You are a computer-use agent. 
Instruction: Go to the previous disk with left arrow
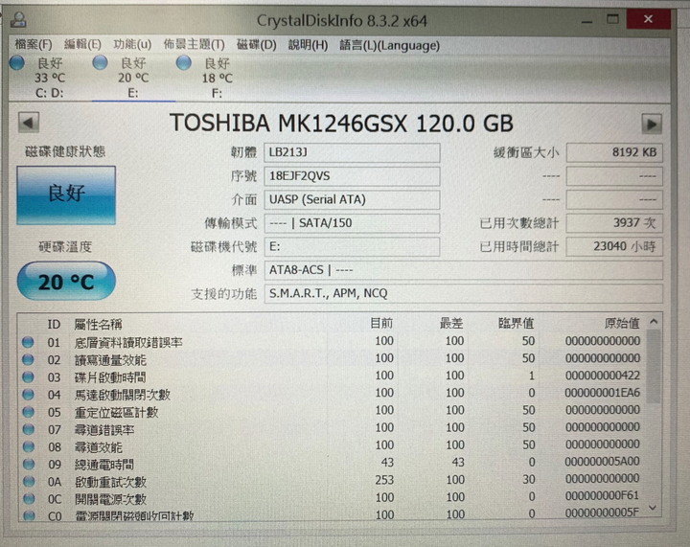(x=29, y=123)
